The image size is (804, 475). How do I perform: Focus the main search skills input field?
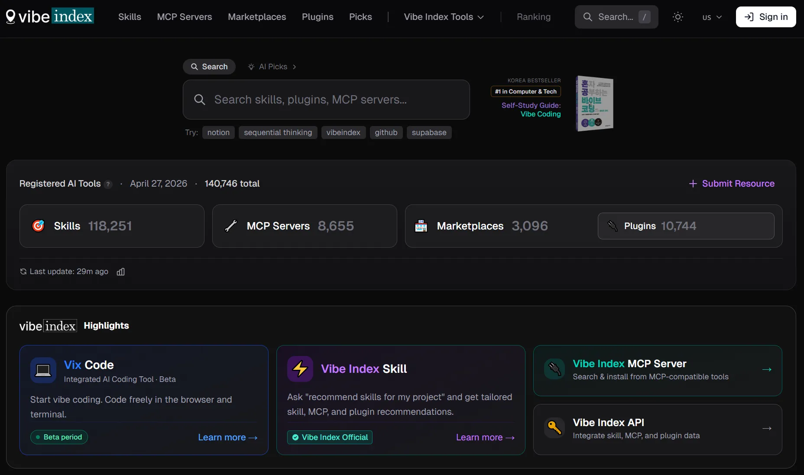click(326, 100)
